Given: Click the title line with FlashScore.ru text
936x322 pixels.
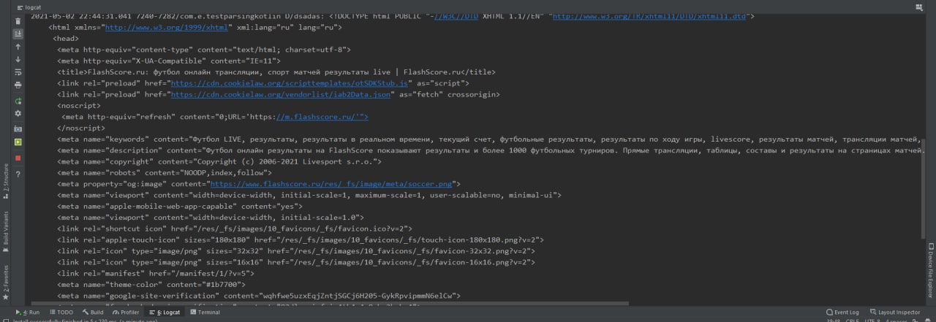Looking at the screenshot, I should (x=276, y=72).
